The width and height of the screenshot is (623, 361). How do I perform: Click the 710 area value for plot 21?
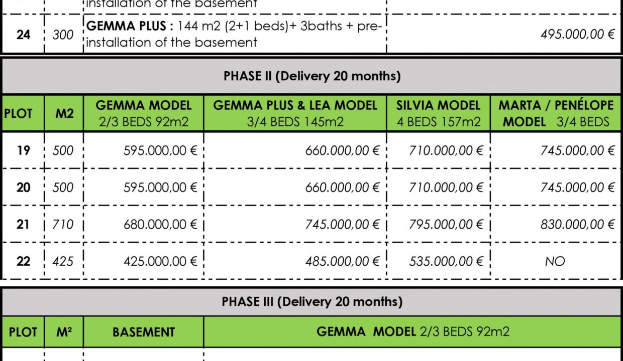(63, 224)
